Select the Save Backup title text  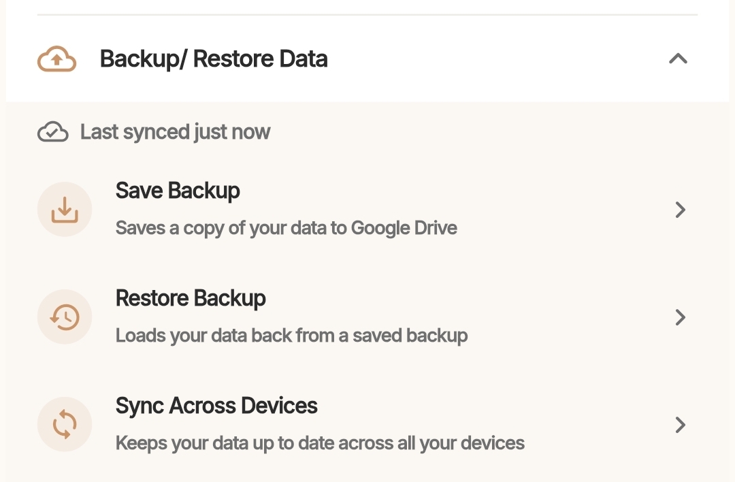pos(178,191)
